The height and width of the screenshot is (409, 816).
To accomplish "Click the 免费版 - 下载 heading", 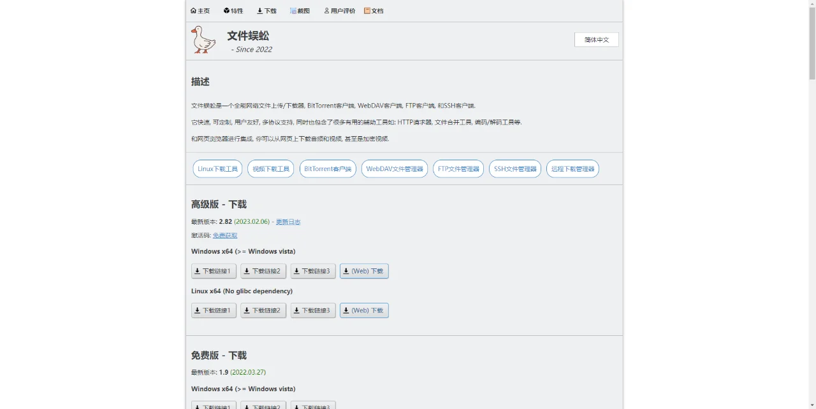I will tap(219, 355).
